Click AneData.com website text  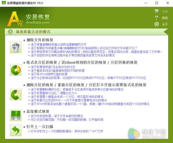(38, 22)
